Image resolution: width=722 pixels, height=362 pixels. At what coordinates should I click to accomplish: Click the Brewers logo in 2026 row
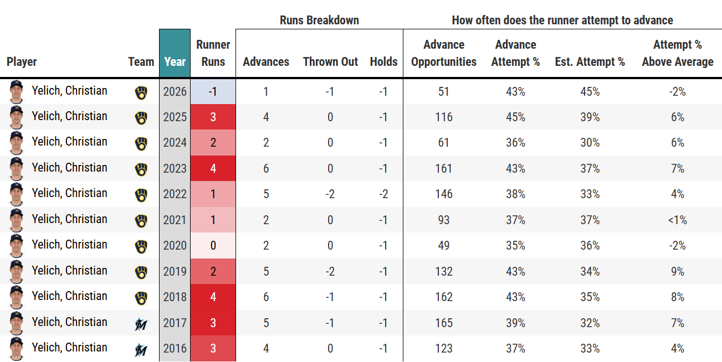(141, 92)
